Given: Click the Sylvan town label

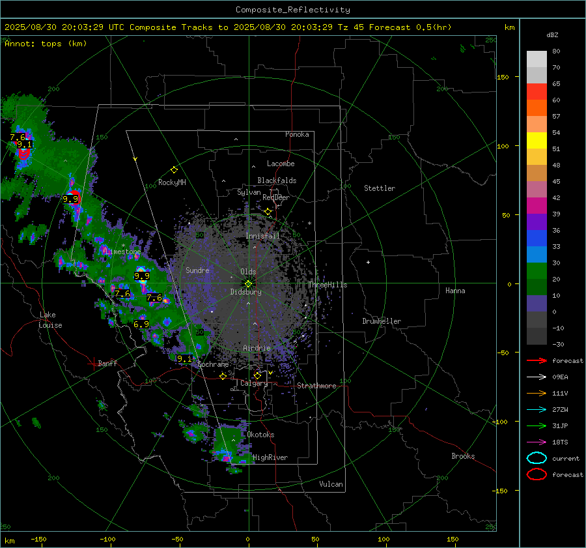Looking at the screenshot, I should (x=249, y=192).
